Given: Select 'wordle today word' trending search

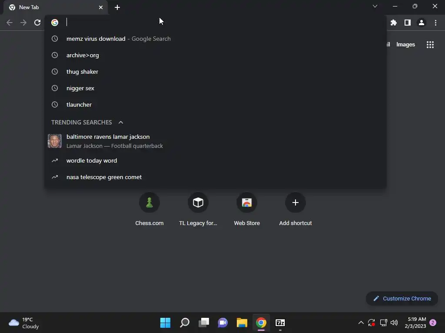Looking at the screenshot, I should [216, 160].
